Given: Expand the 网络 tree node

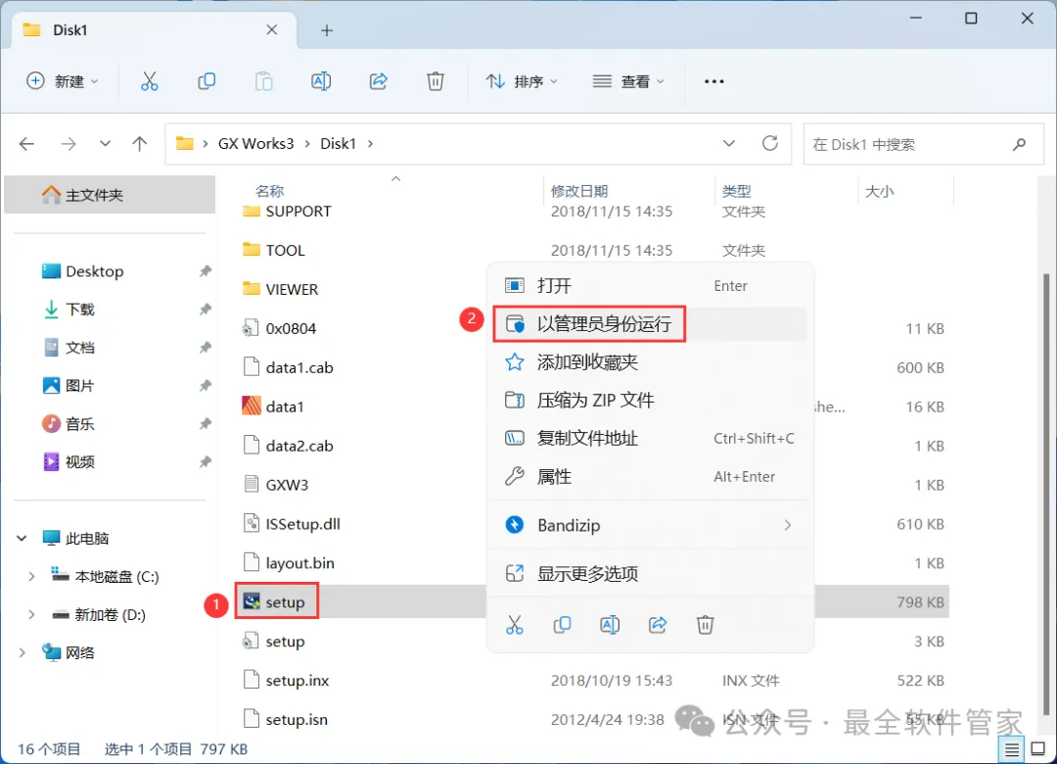Looking at the screenshot, I should coord(23,652).
